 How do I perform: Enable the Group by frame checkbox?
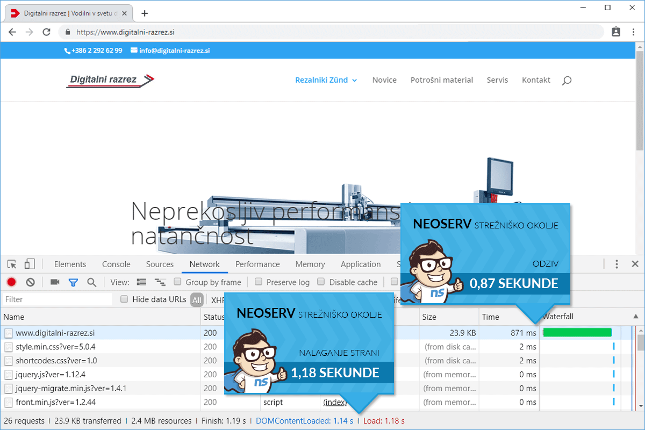point(178,282)
